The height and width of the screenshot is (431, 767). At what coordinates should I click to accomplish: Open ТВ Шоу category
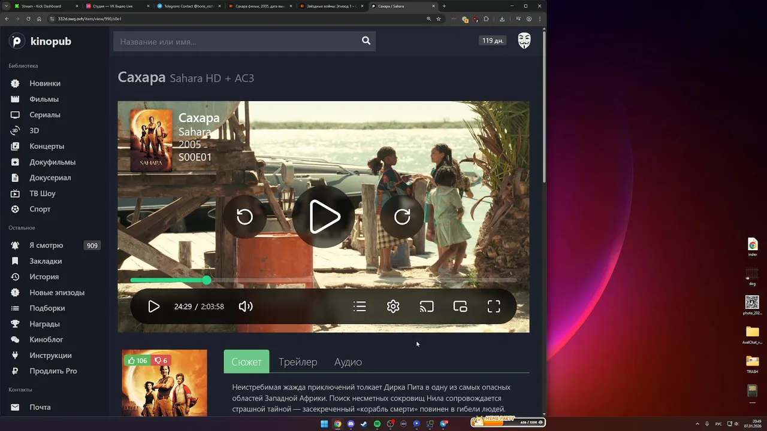(42, 193)
